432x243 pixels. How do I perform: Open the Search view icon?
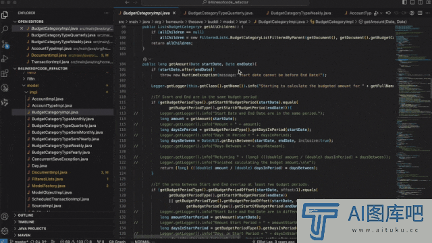point(5,29)
